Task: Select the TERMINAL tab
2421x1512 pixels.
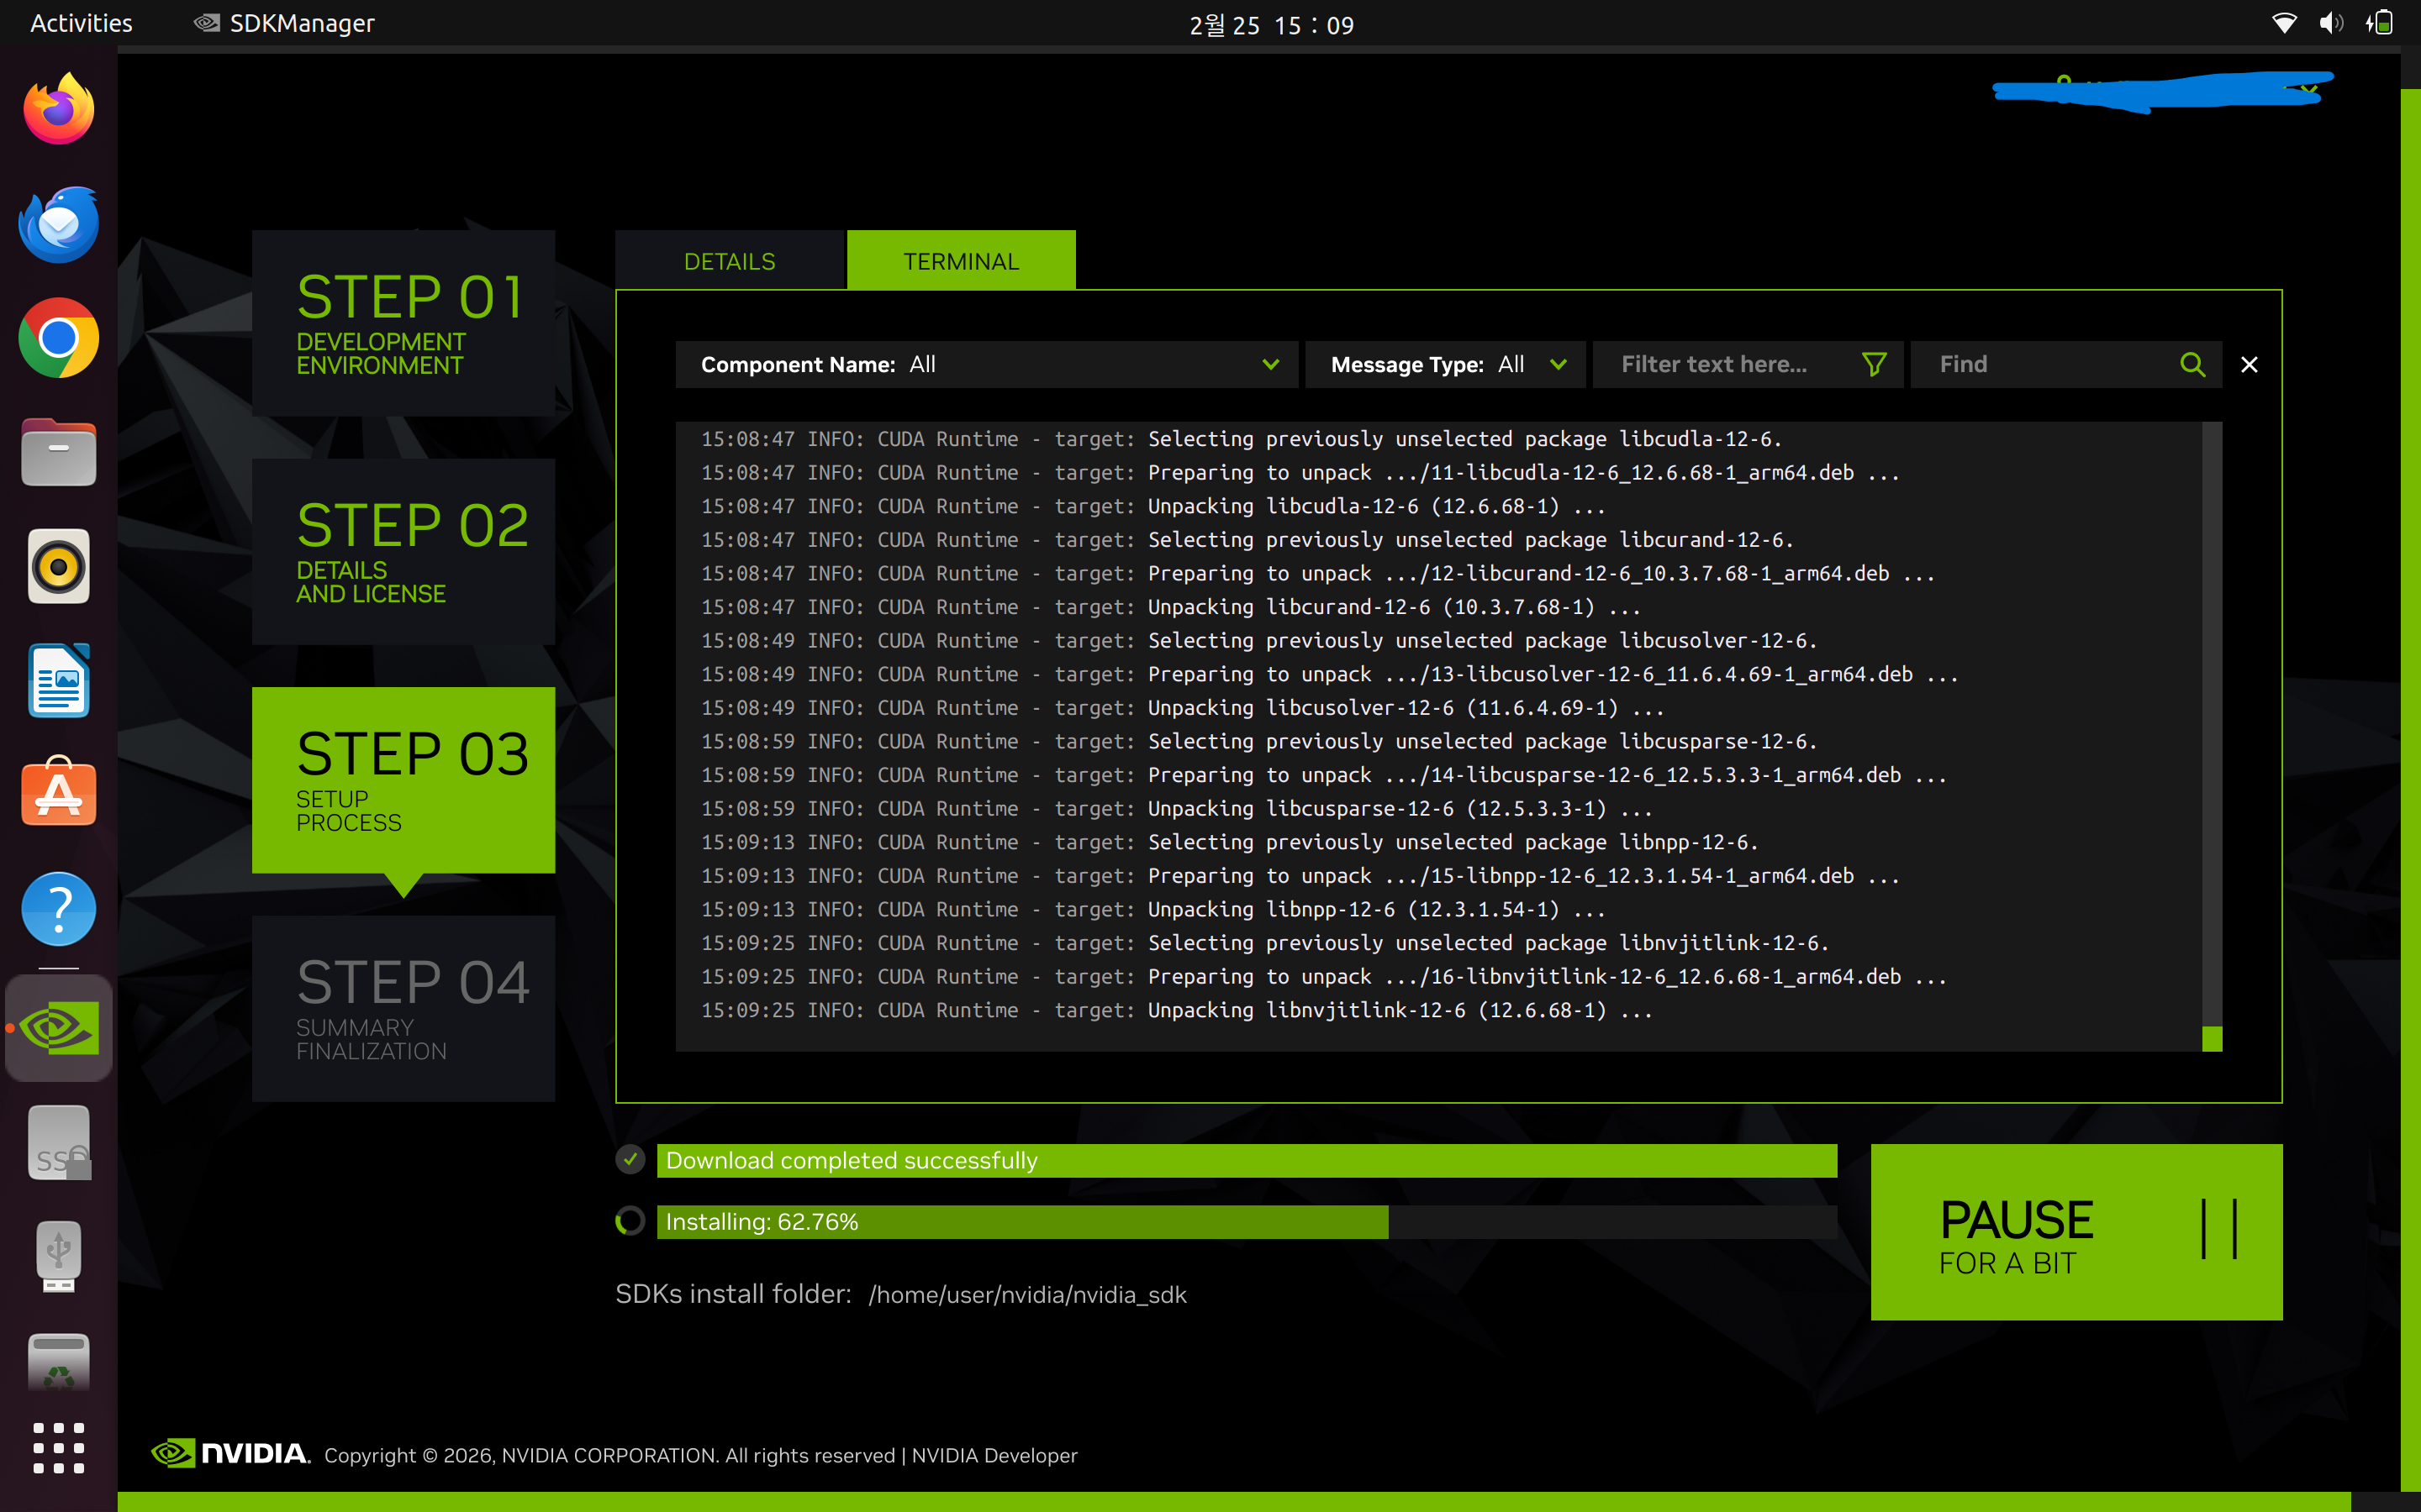Action: point(960,261)
